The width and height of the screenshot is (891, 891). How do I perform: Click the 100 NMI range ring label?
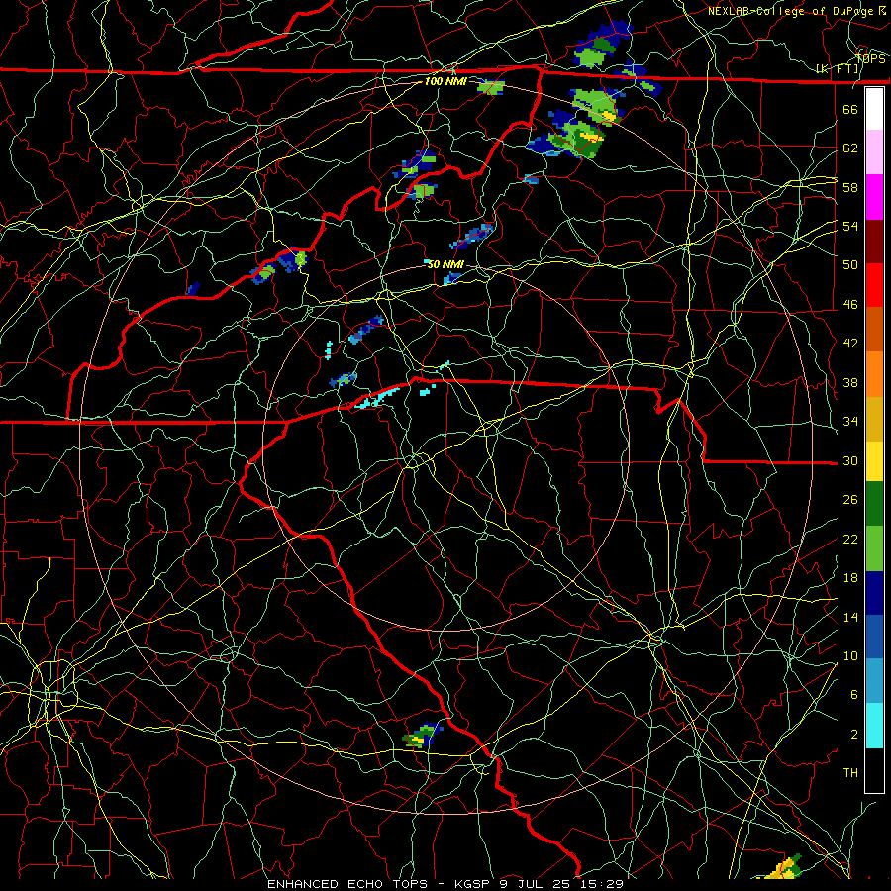point(445,81)
